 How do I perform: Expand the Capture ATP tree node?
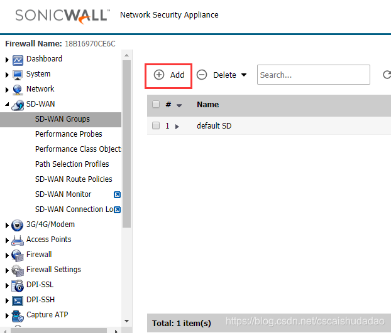7,315
